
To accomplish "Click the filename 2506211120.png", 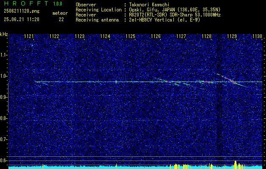I will (x=22, y=11).
